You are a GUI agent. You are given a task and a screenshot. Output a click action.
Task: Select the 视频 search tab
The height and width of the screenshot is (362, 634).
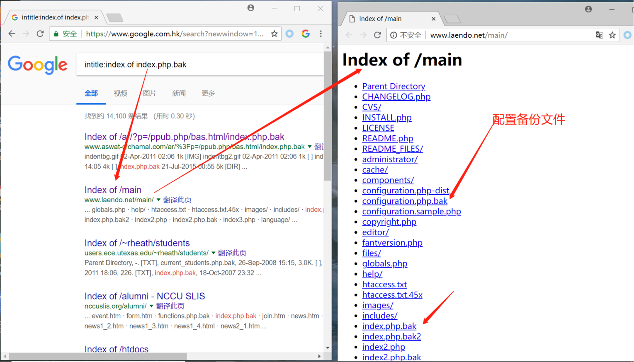(121, 93)
